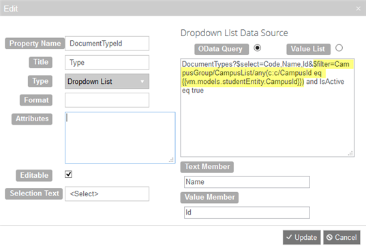
Task: Click the Title label
Action: coord(41,62)
